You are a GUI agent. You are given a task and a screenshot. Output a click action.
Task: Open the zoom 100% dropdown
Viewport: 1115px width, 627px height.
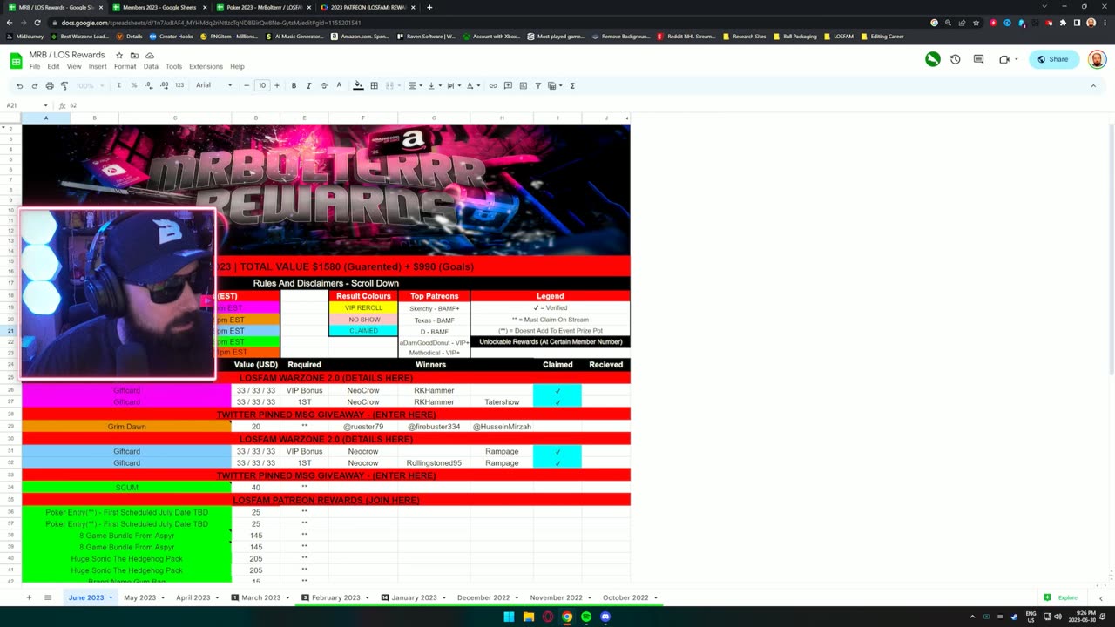pos(88,85)
